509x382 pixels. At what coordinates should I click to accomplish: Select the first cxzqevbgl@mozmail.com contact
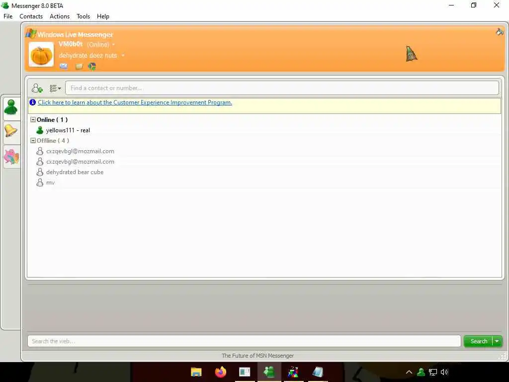(80, 151)
